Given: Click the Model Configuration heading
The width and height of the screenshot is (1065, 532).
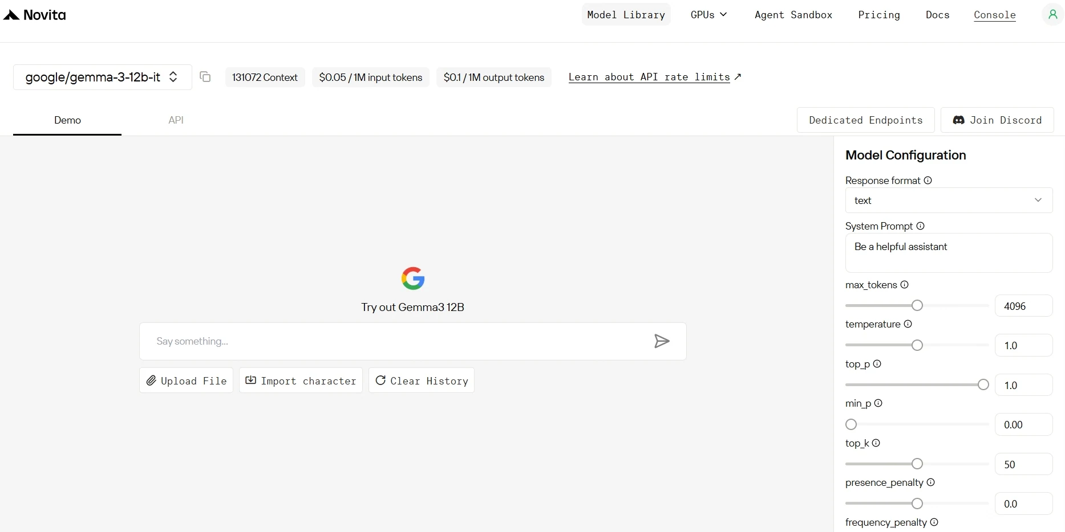Looking at the screenshot, I should 905,155.
